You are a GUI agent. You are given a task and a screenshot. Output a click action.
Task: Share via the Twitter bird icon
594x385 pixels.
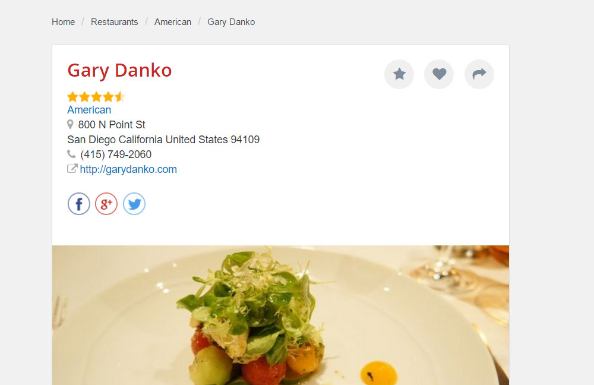point(134,204)
